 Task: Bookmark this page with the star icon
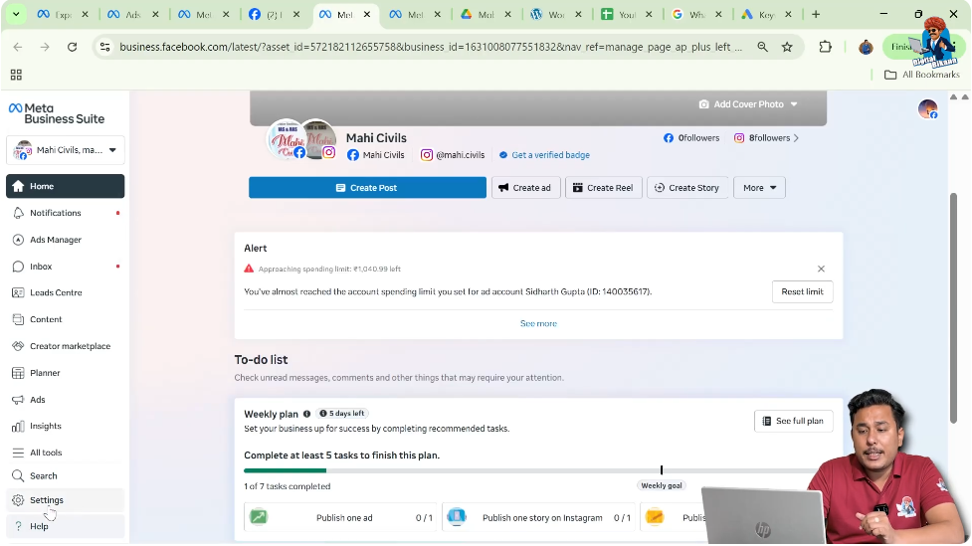tap(787, 47)
